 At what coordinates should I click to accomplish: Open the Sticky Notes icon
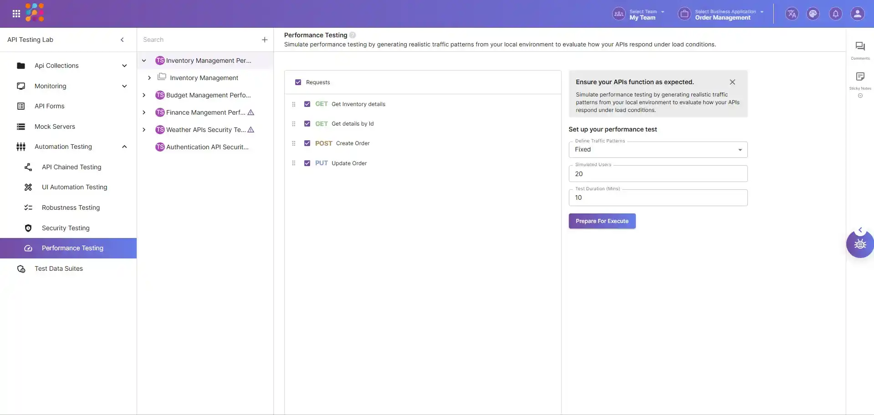point(860,76)
